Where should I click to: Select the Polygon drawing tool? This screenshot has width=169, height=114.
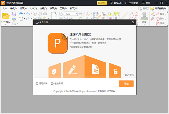(136, 14)
